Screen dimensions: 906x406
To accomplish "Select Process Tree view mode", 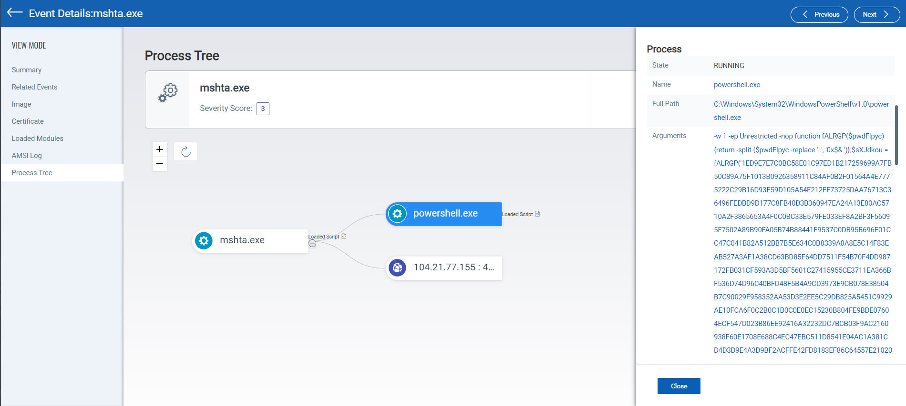I will [62, 173].
